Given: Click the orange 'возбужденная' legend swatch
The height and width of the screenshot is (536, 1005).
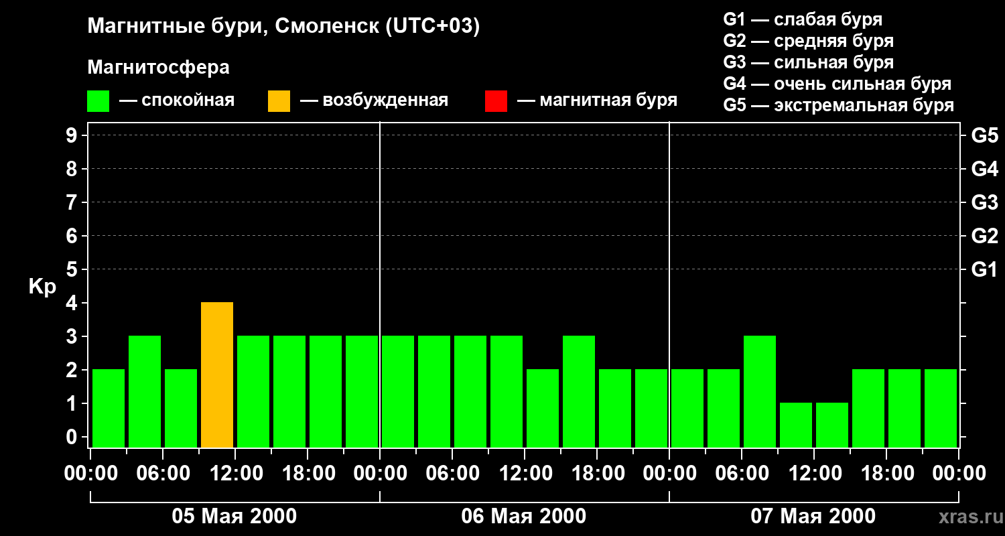Looking at the screenshot, I should [279, 101].
